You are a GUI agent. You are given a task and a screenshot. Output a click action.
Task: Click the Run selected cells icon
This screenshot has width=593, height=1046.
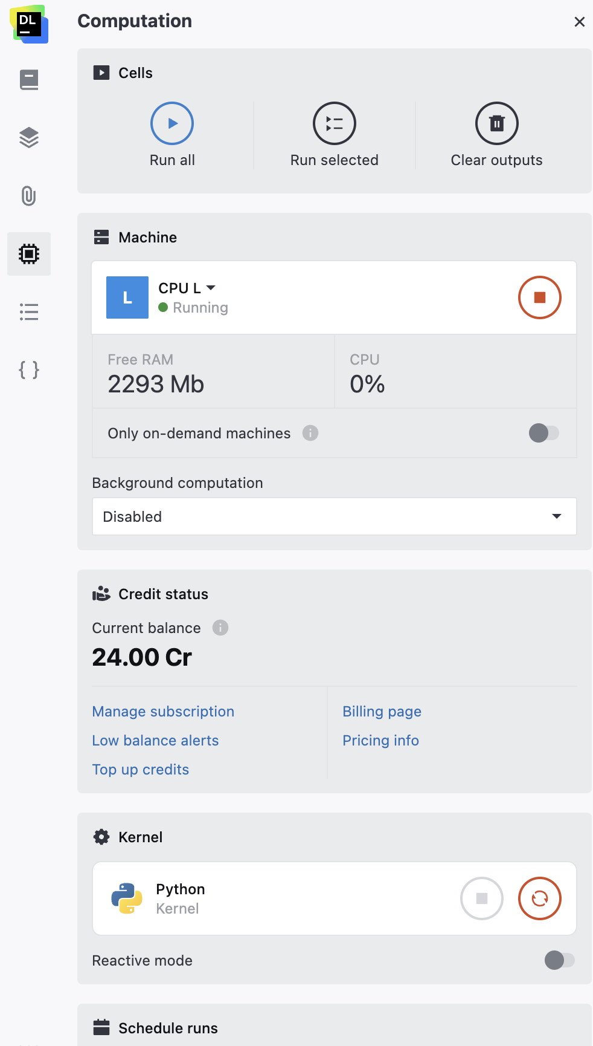(335, 123)
